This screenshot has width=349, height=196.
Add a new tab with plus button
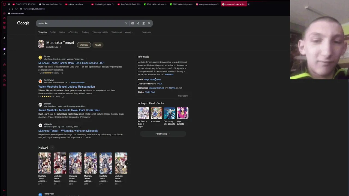click(x=248, y=4)
